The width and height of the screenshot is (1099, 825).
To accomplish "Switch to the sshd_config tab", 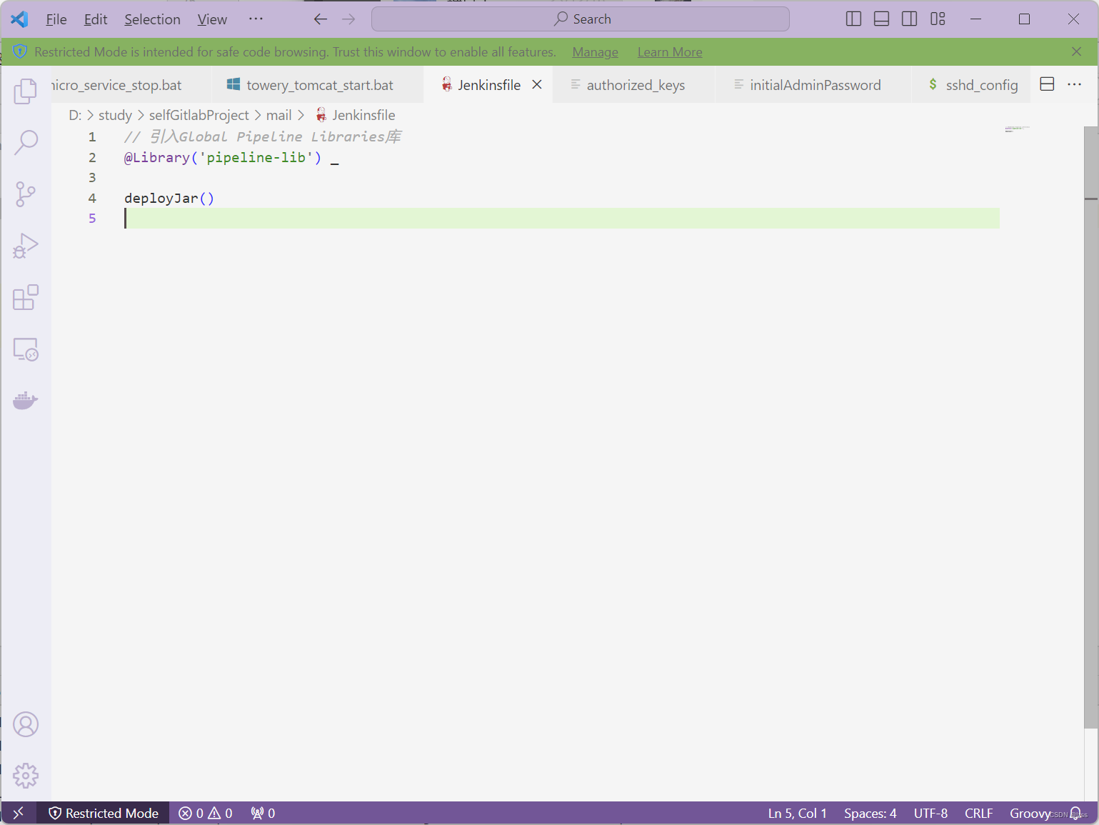I will pyautogui.click(x=971, y=85).
